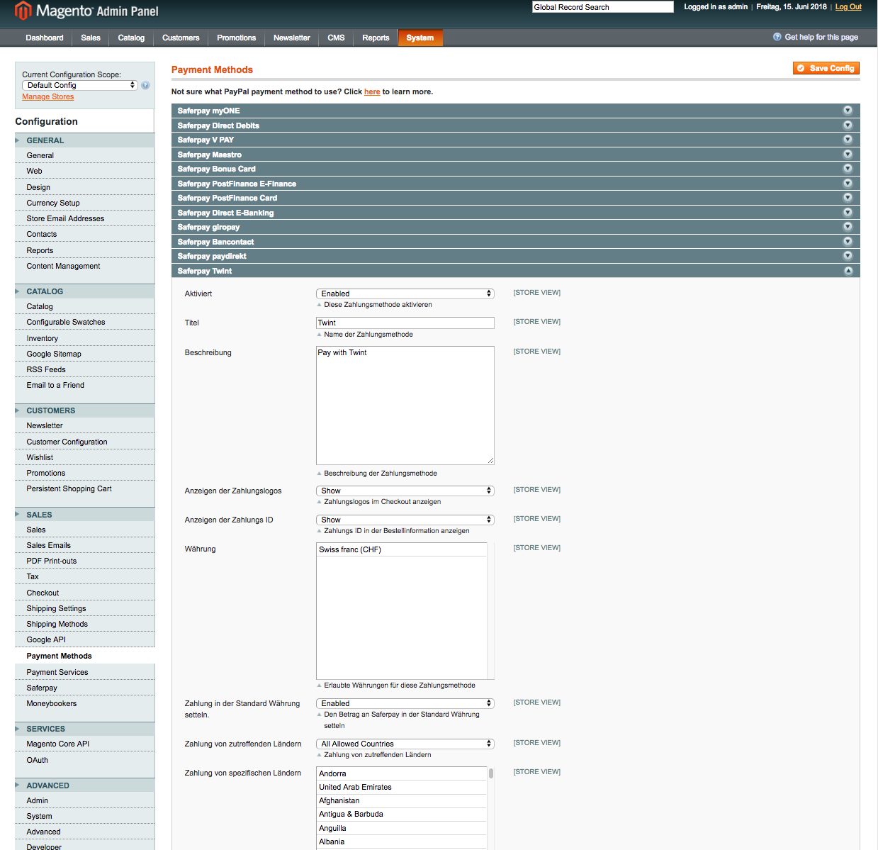Expand the Saferpay myONE section arrow icon
Screen dimensions: 878x850
(847, 111)
